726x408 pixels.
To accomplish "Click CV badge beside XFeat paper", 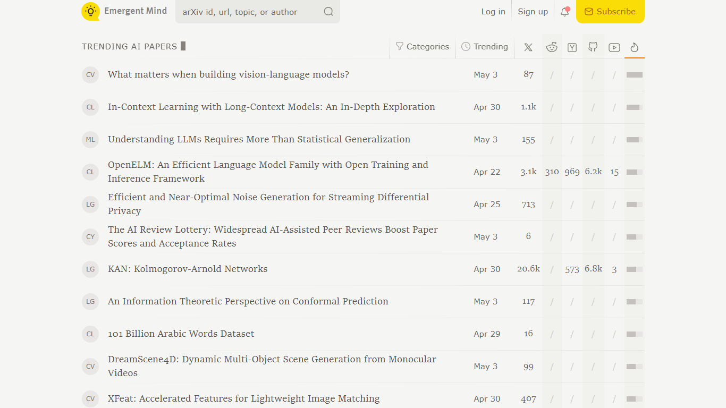I will [x=90, y=399].
